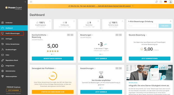This screenshot has width=174, height=95.
Task: Open Entdecken in the sidebar
Action: coord(14,23)
